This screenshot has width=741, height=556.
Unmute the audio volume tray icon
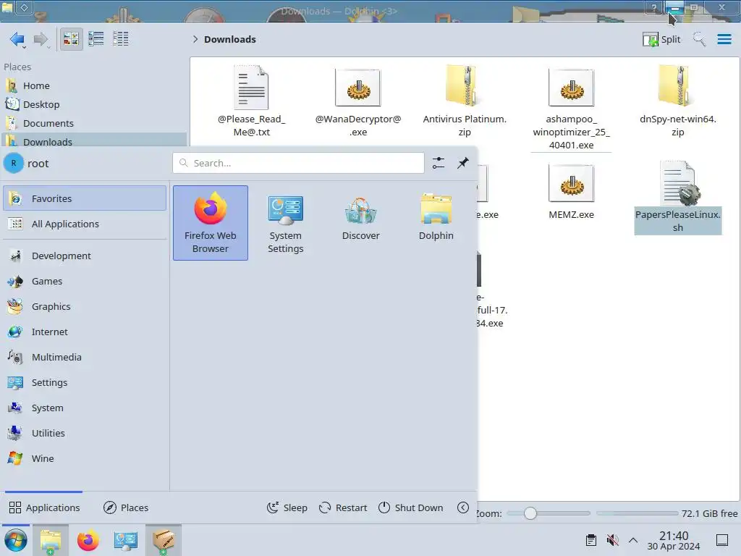[612, 540]
